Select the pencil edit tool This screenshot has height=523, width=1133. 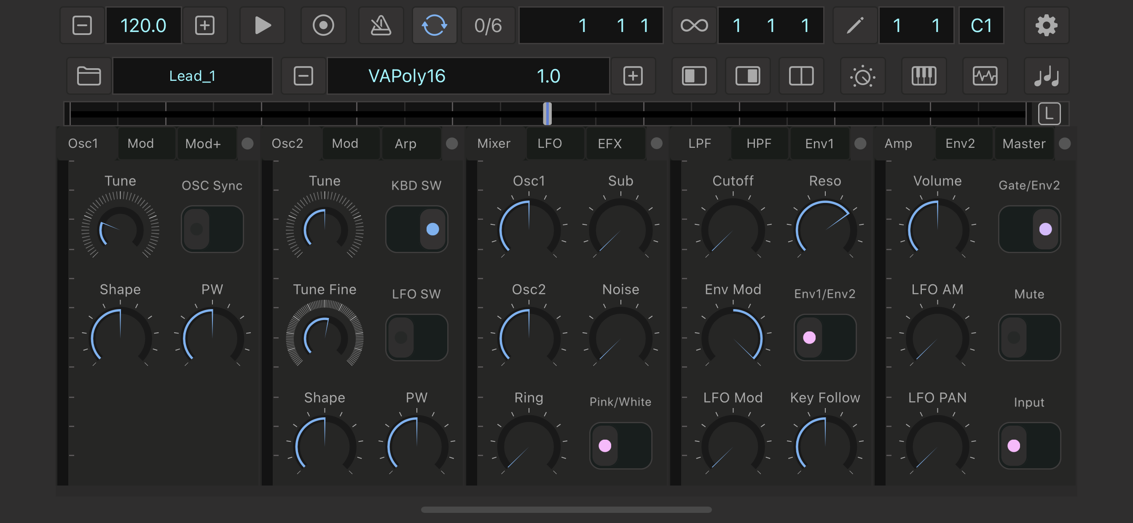coord(855,25)
